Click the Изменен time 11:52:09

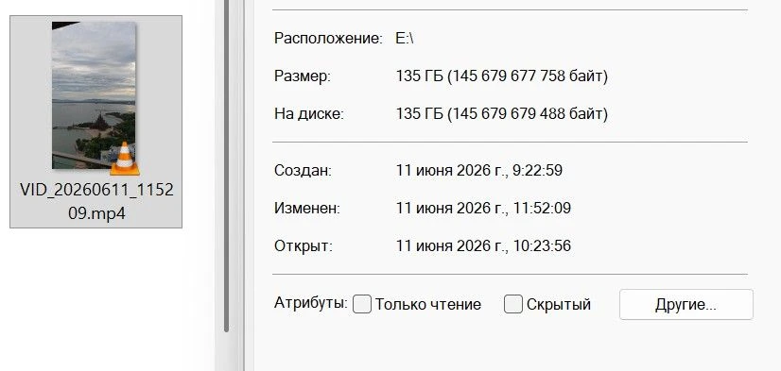click(x=541, y=209)
